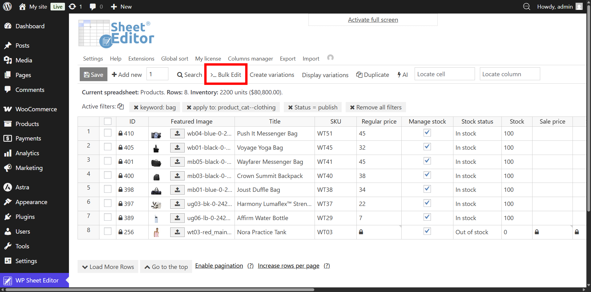This screenshot has width=591, height=292.
Task: Click Push It Messenger Bag thumbnail
Action: (156, 135)
